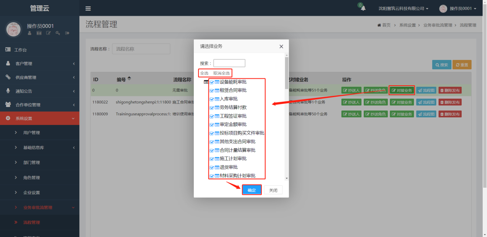Viewport: 487px width, 237px height.
Task: Click the 取消全选 link
Action: 221,73
